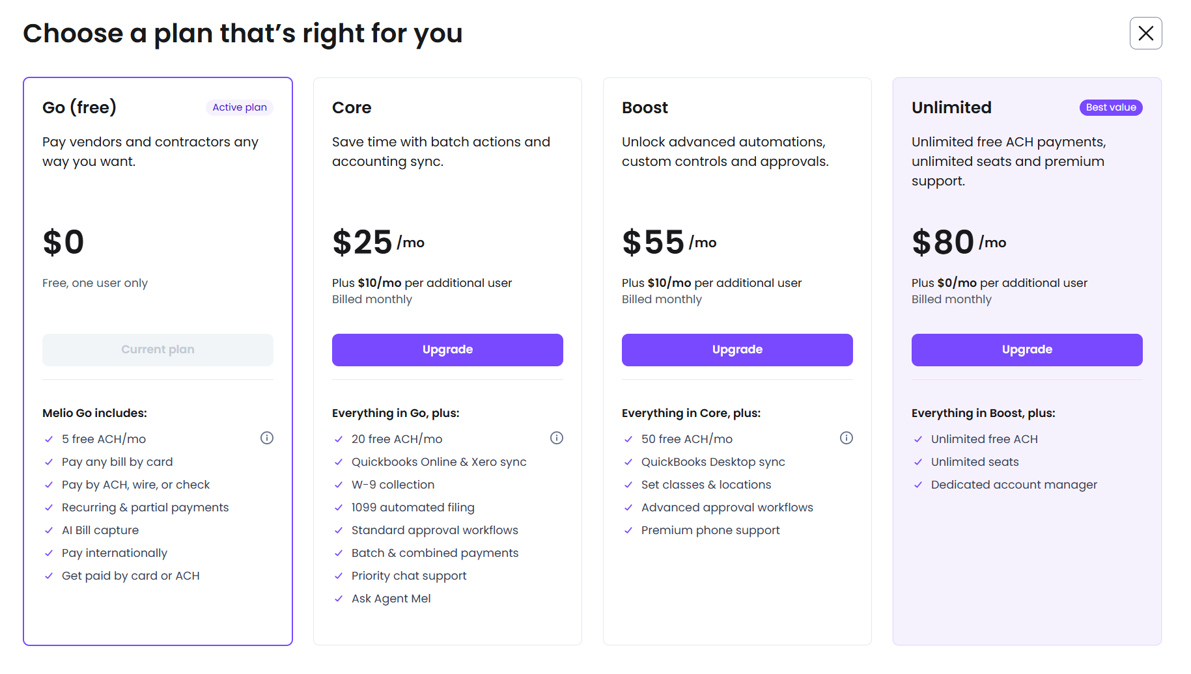The width and height of the screenshot is (1191, 674).
Task: Click info icon beside 5 free ACH/mo
Action: [267, 438]
